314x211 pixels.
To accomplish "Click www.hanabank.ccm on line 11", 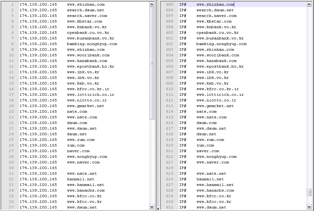I will point(87,61).
